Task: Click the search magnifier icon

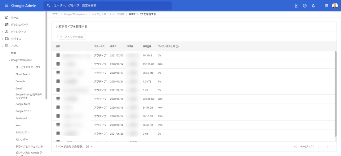Action: coord(49,6)
